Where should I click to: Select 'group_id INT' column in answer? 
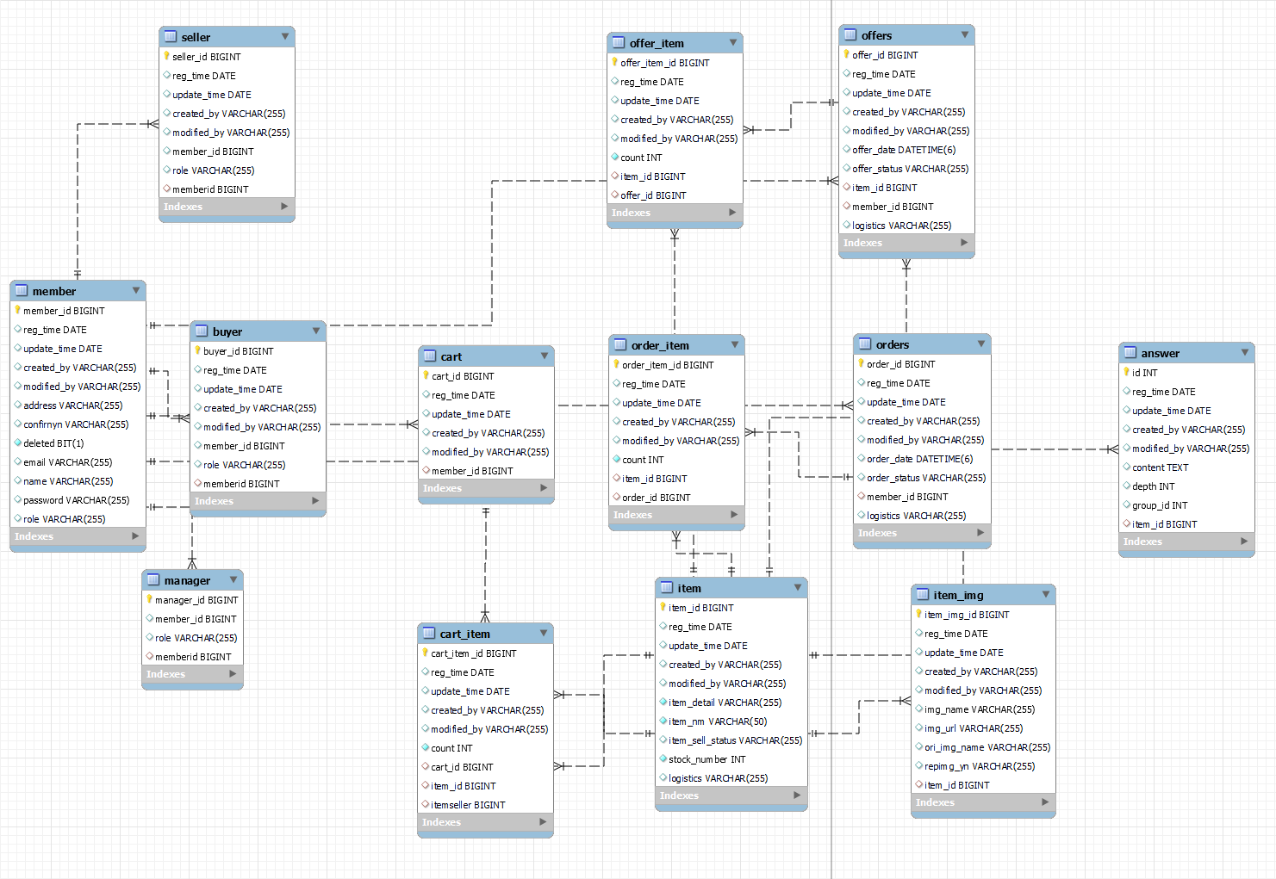[x=1186, y=505]
